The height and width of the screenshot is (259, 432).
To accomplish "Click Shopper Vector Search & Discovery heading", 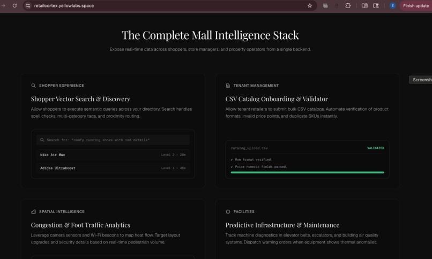I will click(x=80, y=99).
